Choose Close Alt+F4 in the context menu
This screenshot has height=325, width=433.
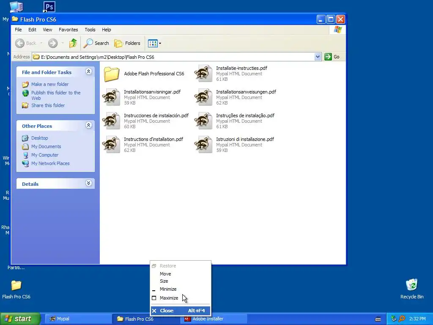[x=181, y=311]
